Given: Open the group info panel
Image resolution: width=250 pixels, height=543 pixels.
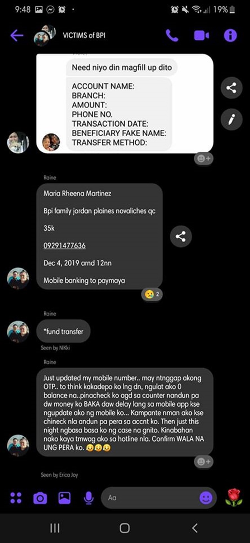Looking at the screenshot, I should pyautogui.click(x=230, y=35).
